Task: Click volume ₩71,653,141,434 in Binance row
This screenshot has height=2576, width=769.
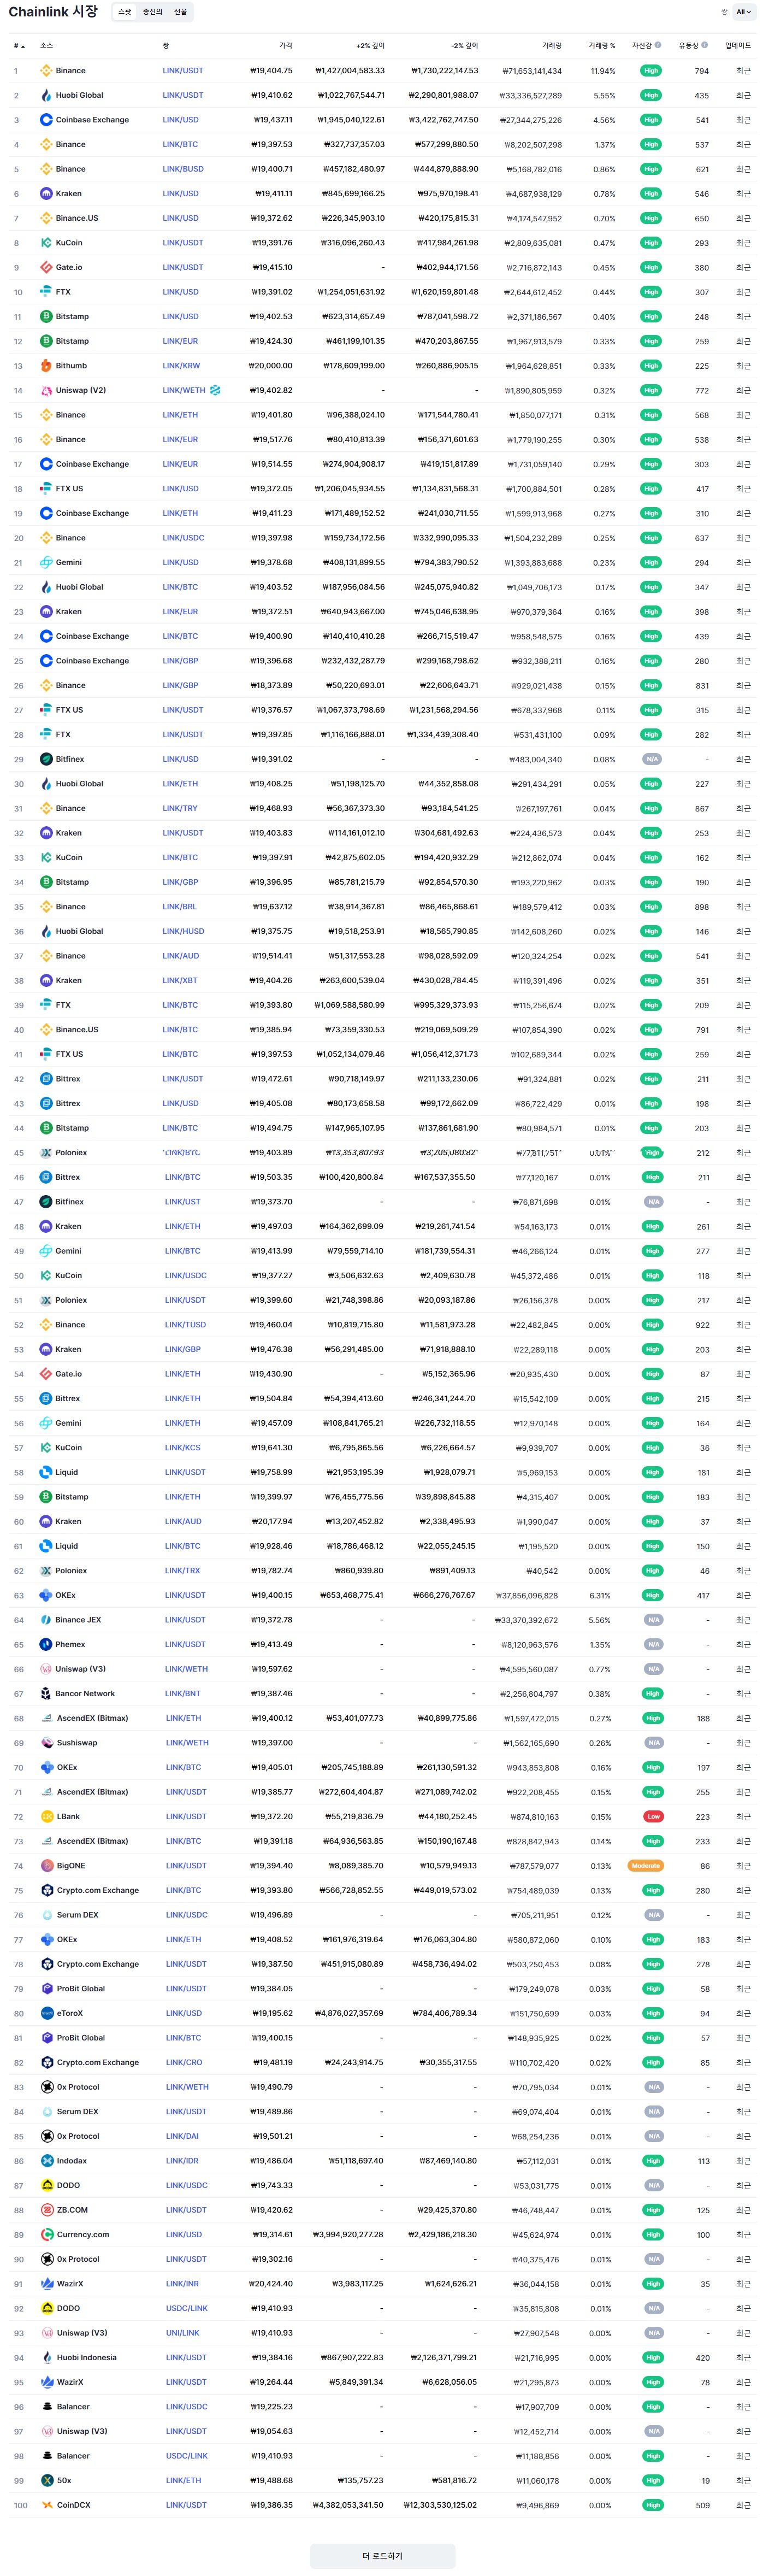Action: [533, 71]
